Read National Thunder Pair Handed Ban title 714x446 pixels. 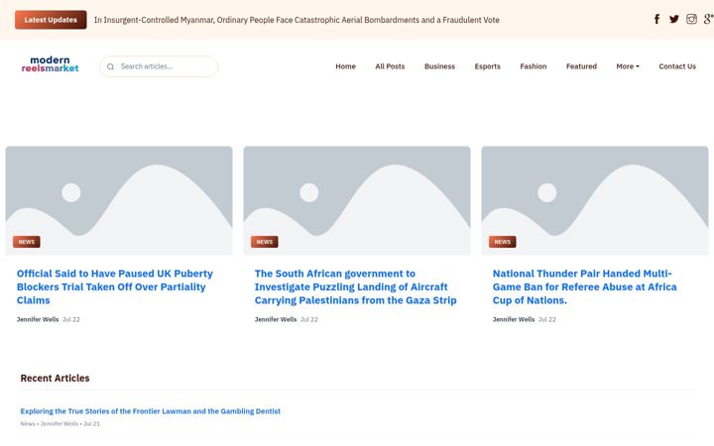tap(585, 286)
